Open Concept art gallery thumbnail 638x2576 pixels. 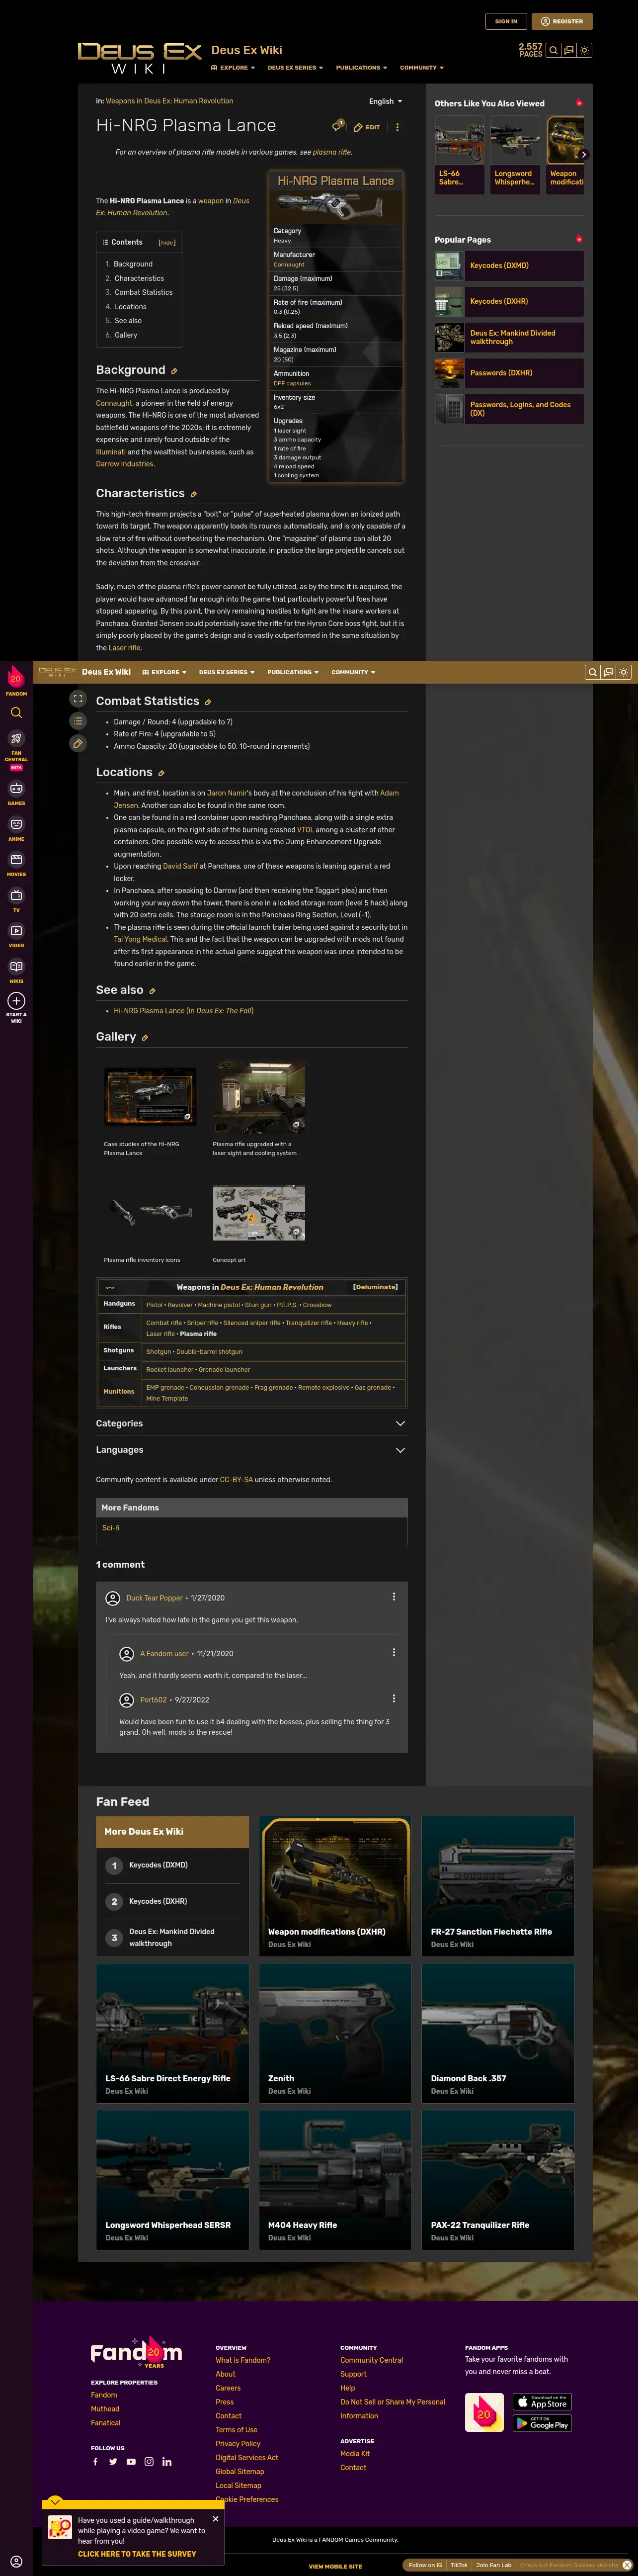259,1212
